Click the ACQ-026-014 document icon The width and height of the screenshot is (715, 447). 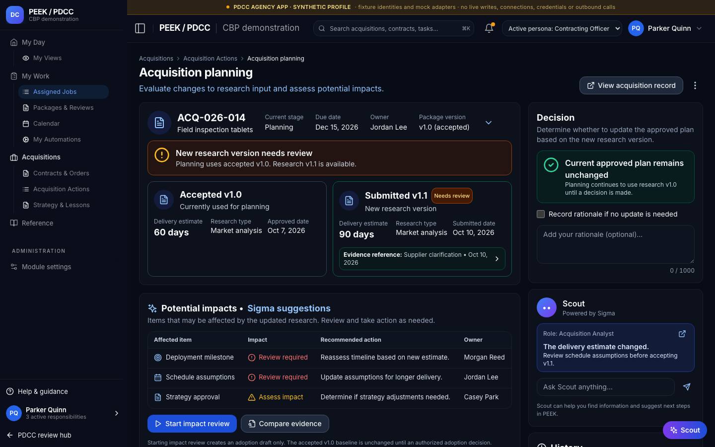pos(159,123)
